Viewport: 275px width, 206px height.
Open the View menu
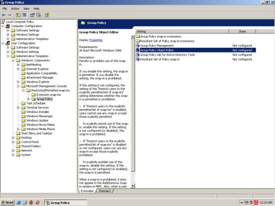pos(26,8)
